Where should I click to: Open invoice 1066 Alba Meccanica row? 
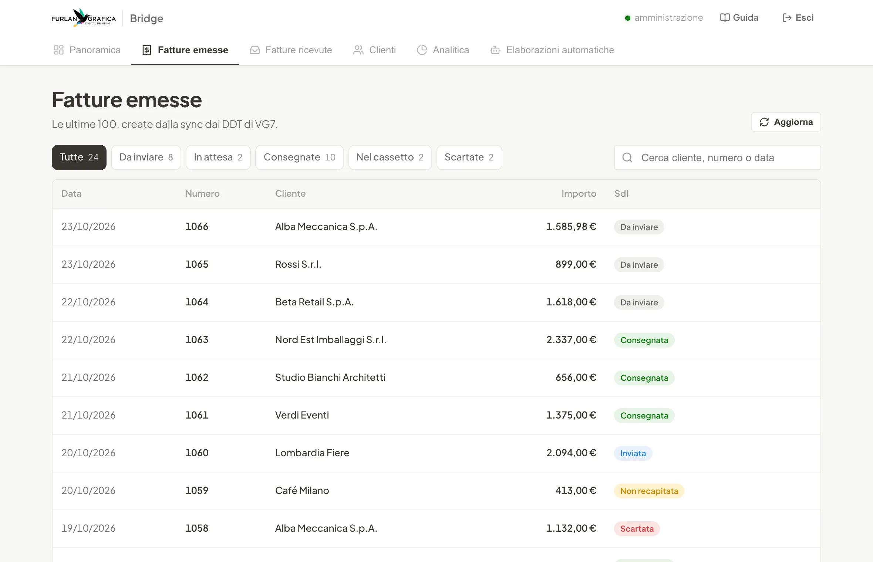point(437,227)
